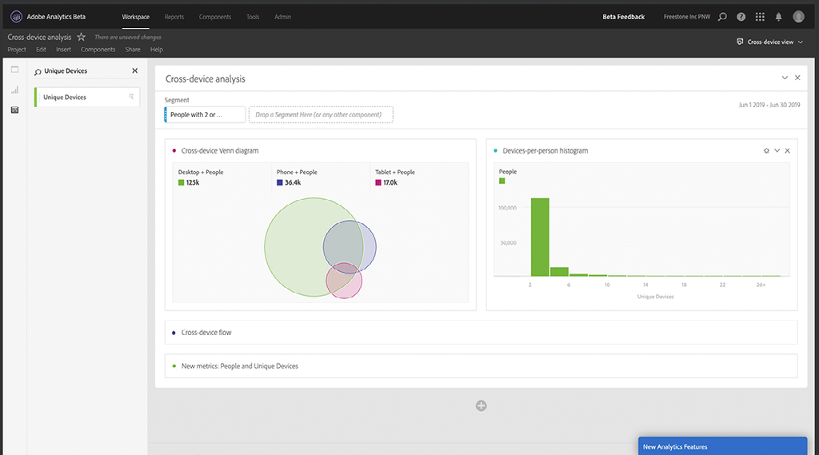The height and width of the screenshot is (455, 819).
Task: Open the apps grid switcher icon
Action: coord(760,17)
